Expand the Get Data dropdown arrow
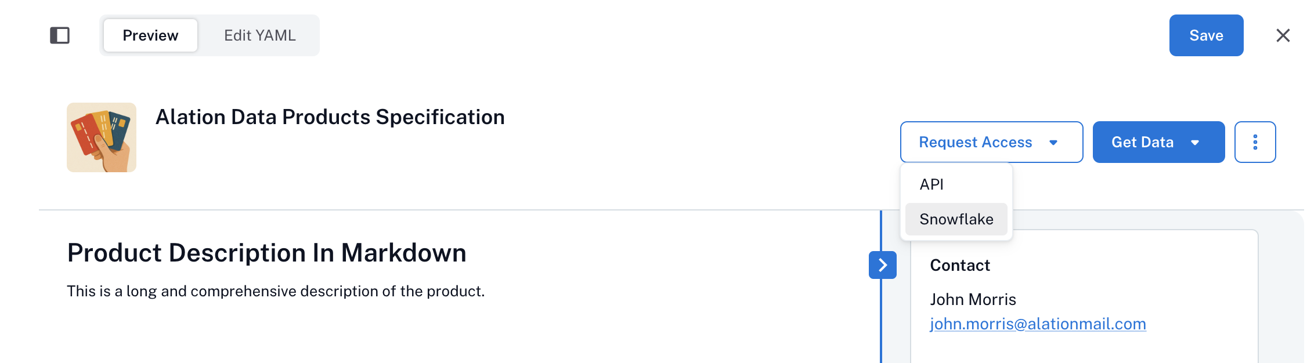1307x363 pixels. click(x=1195, y=143)
